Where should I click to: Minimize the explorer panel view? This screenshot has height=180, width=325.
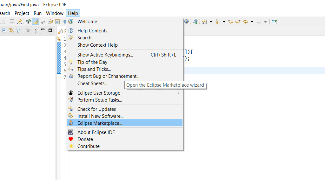[43, 30]
